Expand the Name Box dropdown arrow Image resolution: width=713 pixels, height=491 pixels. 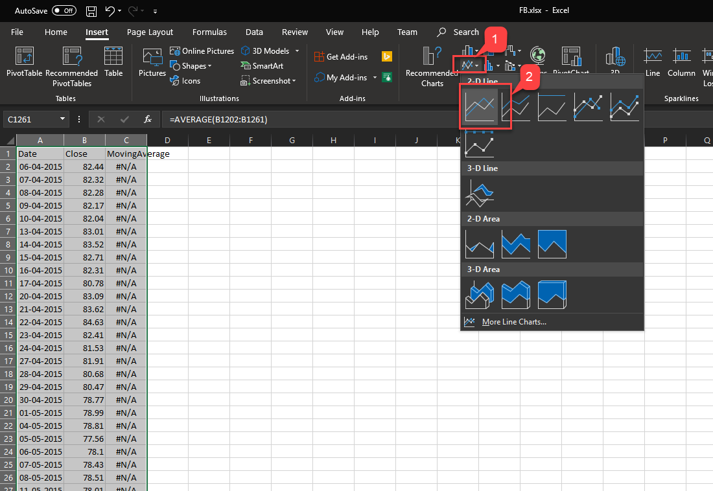click(x=63, y=119)
